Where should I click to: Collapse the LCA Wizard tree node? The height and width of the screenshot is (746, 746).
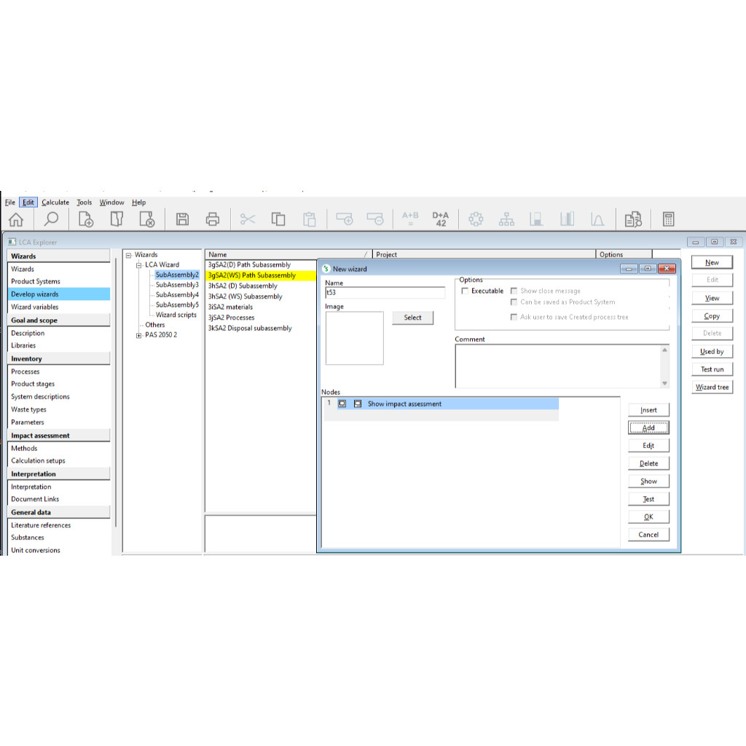[x=139, y=265]
